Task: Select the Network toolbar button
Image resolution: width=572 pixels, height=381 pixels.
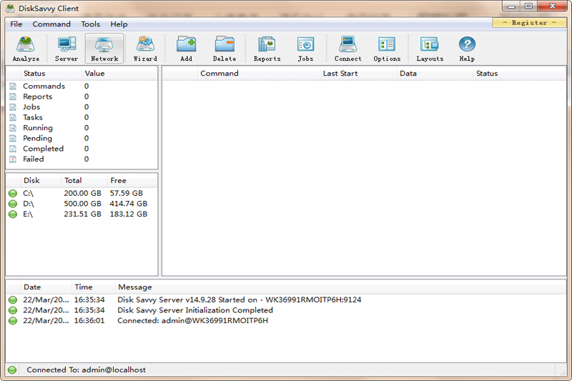Action: tap(104, 49)
